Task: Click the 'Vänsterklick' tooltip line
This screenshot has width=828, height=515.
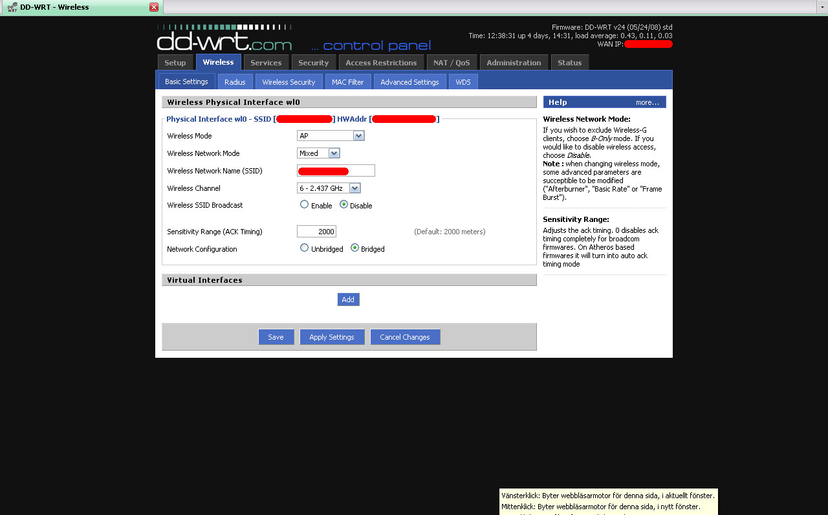Action: pyautogui.click(x=608, y=496)
